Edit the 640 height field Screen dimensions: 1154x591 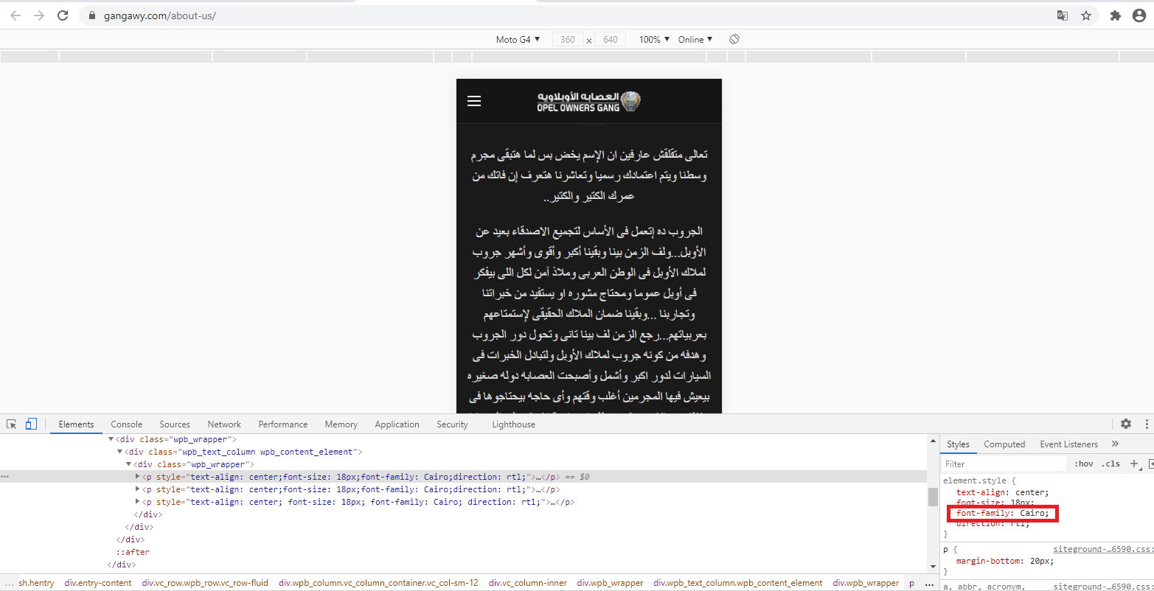click(x=611, y=40)
